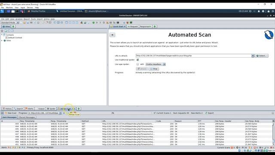The image size is (275, 155).
Task: Click the active scan progress bar
Action: tap(112, 113)
